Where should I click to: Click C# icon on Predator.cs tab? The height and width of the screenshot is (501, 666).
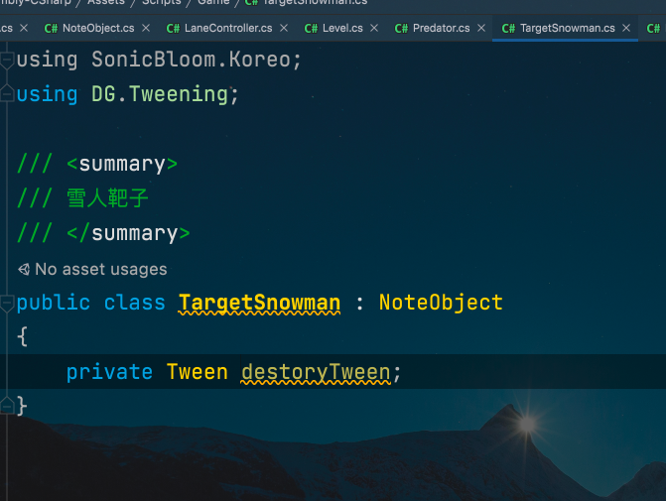[401, 29]
